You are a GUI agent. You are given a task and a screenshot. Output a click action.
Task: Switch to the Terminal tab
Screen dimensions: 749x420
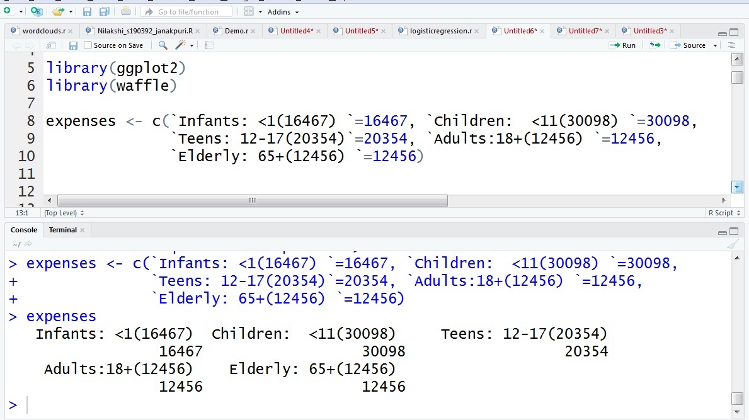(x=62, y=230)
